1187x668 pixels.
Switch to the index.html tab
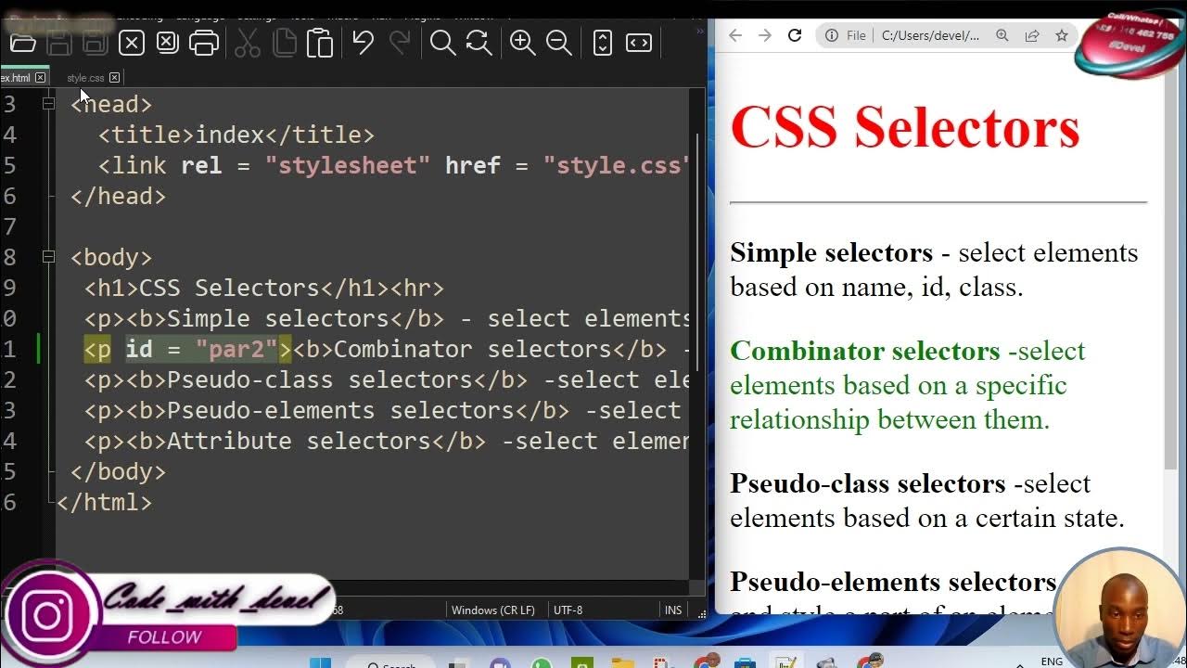pos(15,78)
